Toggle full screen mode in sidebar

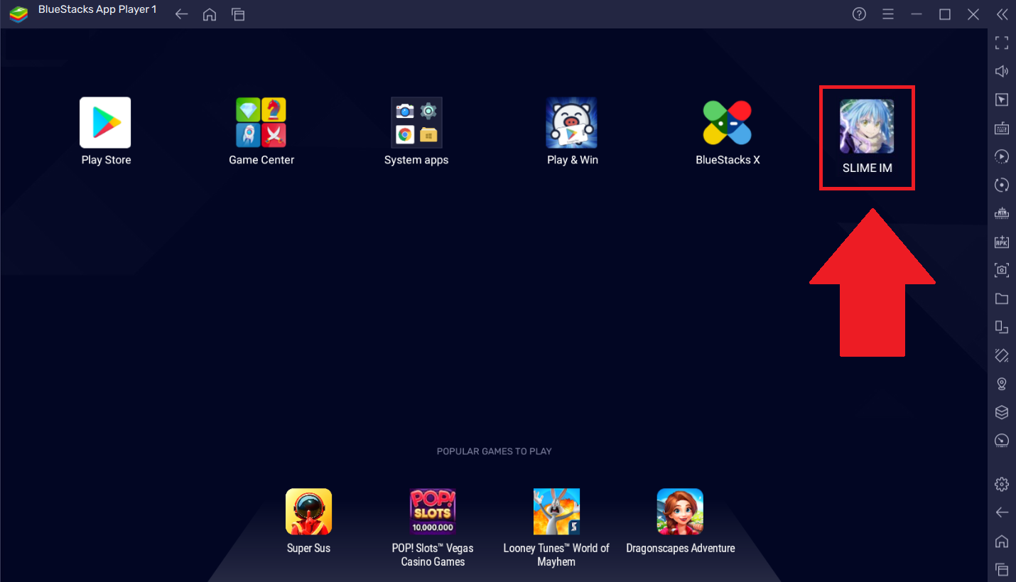1002,43
